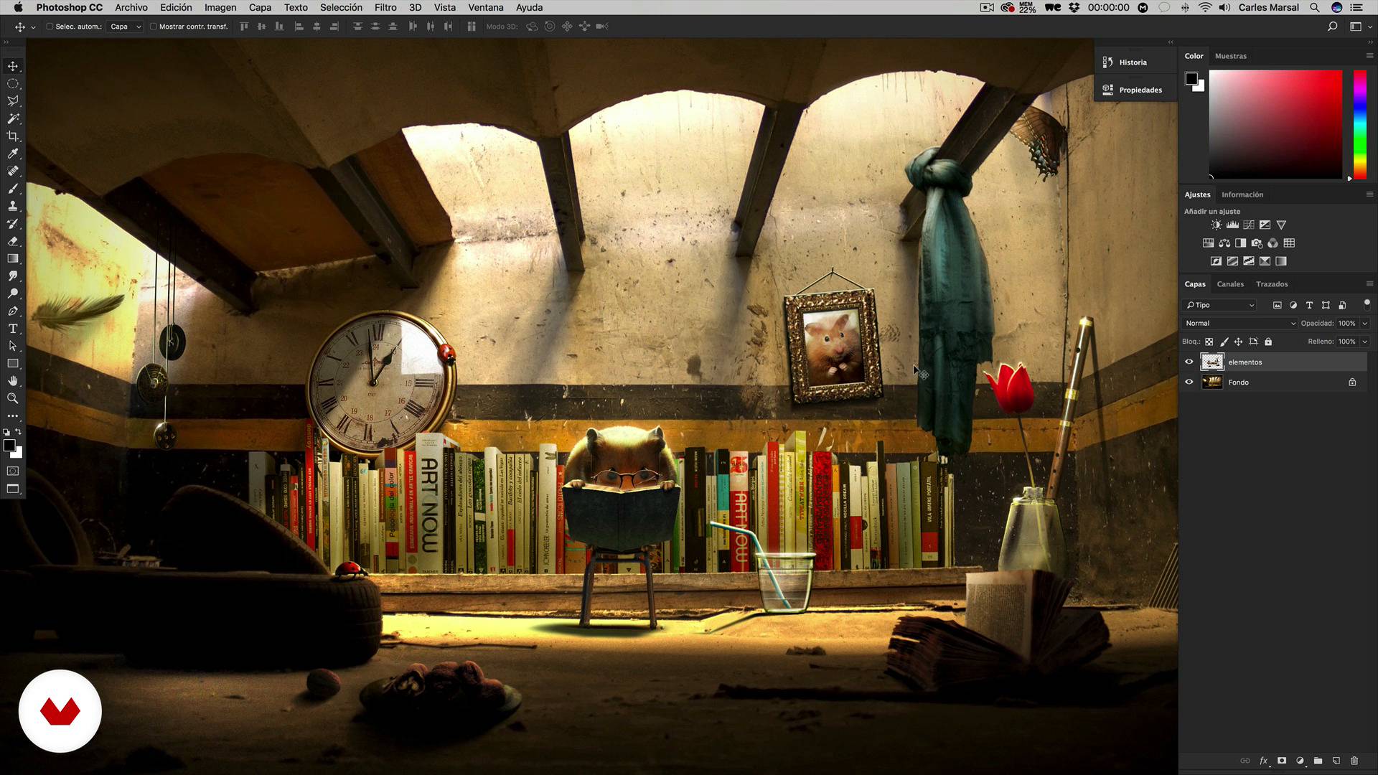The height and width of the screenshot is (775, 1378).
Task: Select the Healing Brush tool
Action: (13, 171)
